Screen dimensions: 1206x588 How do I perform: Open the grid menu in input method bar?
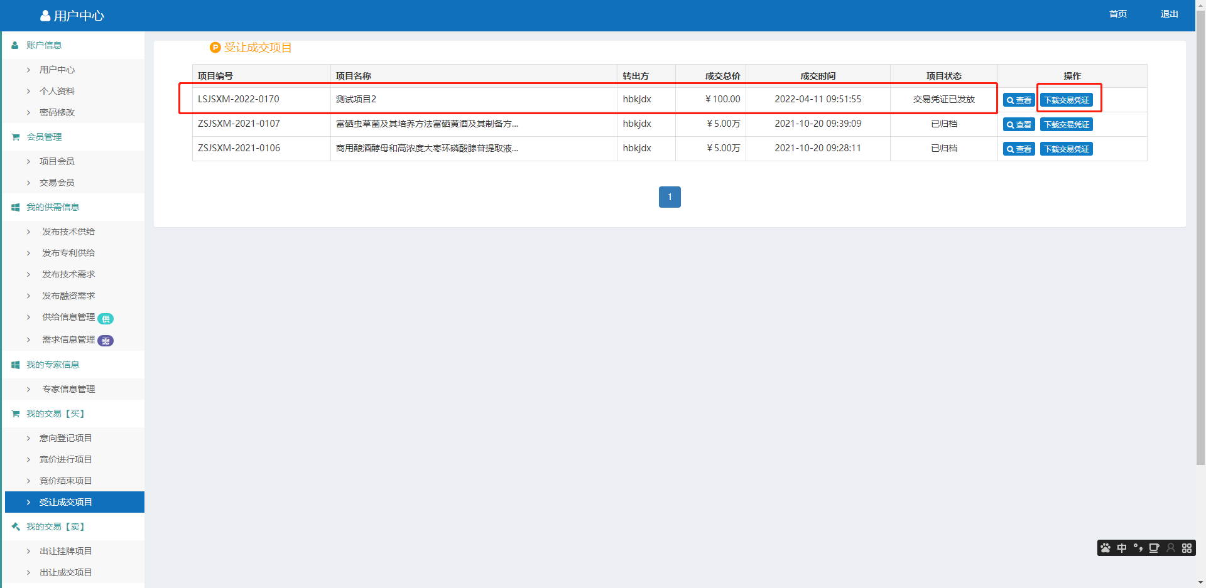1187,548
